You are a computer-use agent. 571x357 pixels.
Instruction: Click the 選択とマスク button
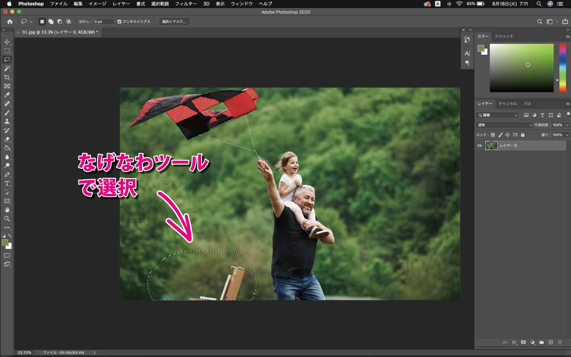point(174,22)
